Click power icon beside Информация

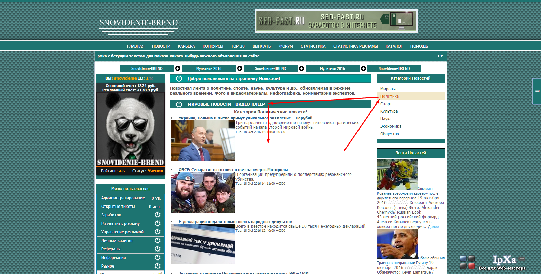(158, 257)
